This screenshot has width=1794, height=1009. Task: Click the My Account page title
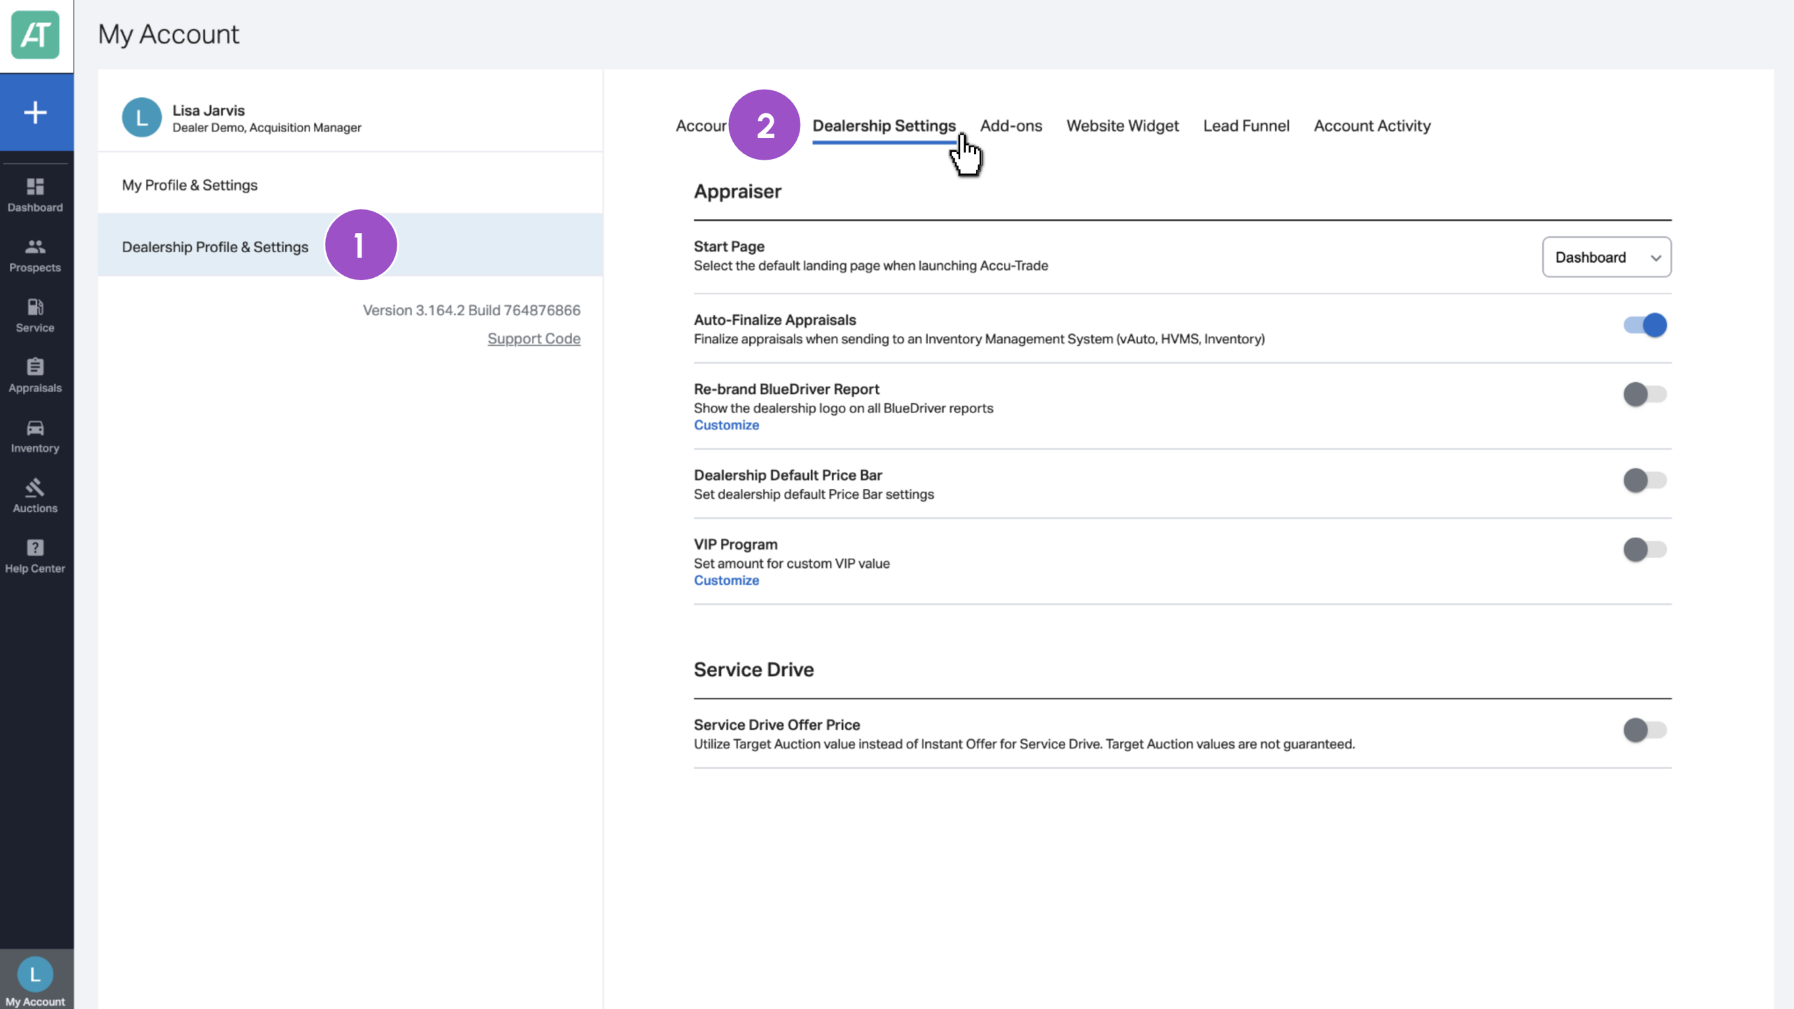[x=168, y=34]
